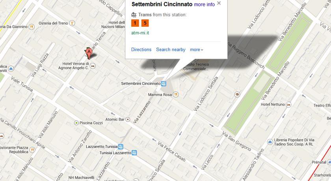Visit the atm-mi.it website link
This screenshot has width=331, height=181.
(140, 33)
